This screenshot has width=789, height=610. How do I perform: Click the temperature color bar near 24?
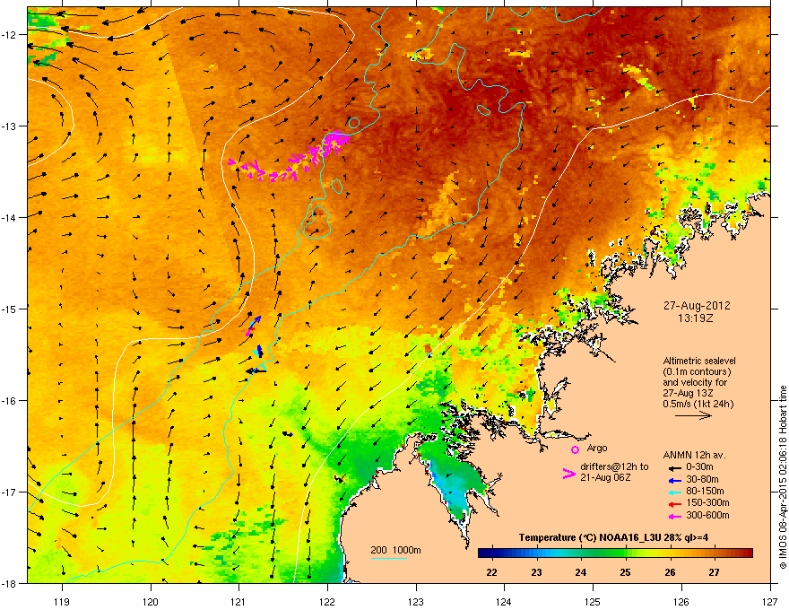point(581,553)
